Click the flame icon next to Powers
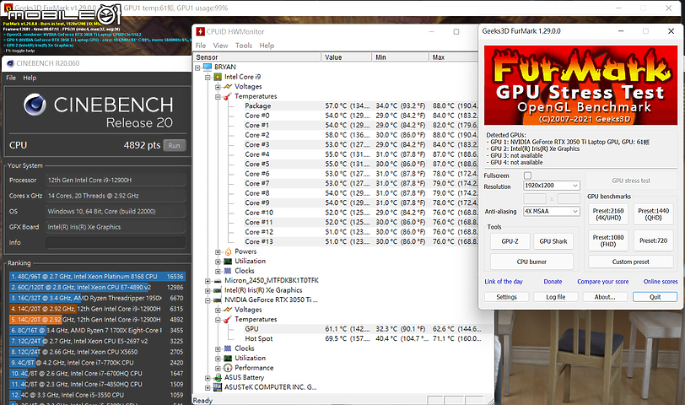This screenshot has width=685, height=405. click(228, 251)
